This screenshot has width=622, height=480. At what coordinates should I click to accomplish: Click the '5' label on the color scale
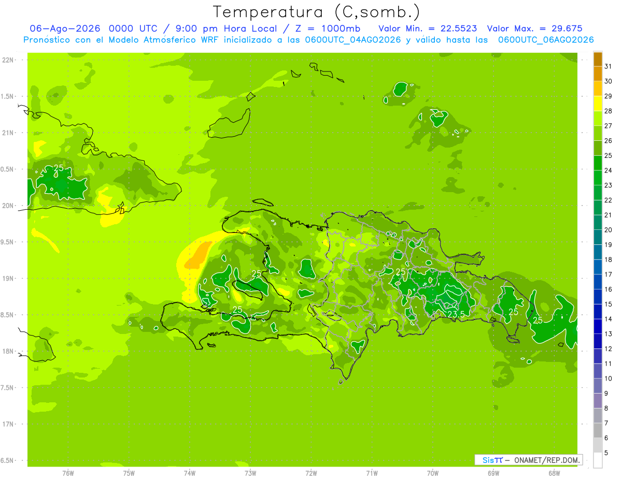(606, 453)
